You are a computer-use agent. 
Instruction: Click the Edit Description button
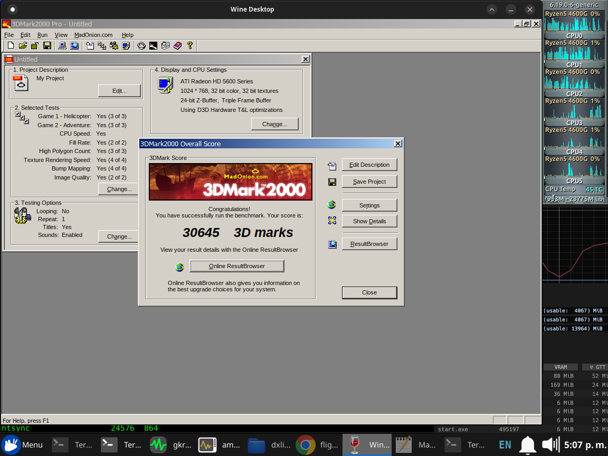369,165
